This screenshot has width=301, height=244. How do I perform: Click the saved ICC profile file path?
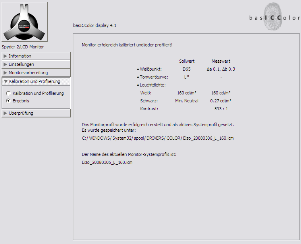point(158,138)
